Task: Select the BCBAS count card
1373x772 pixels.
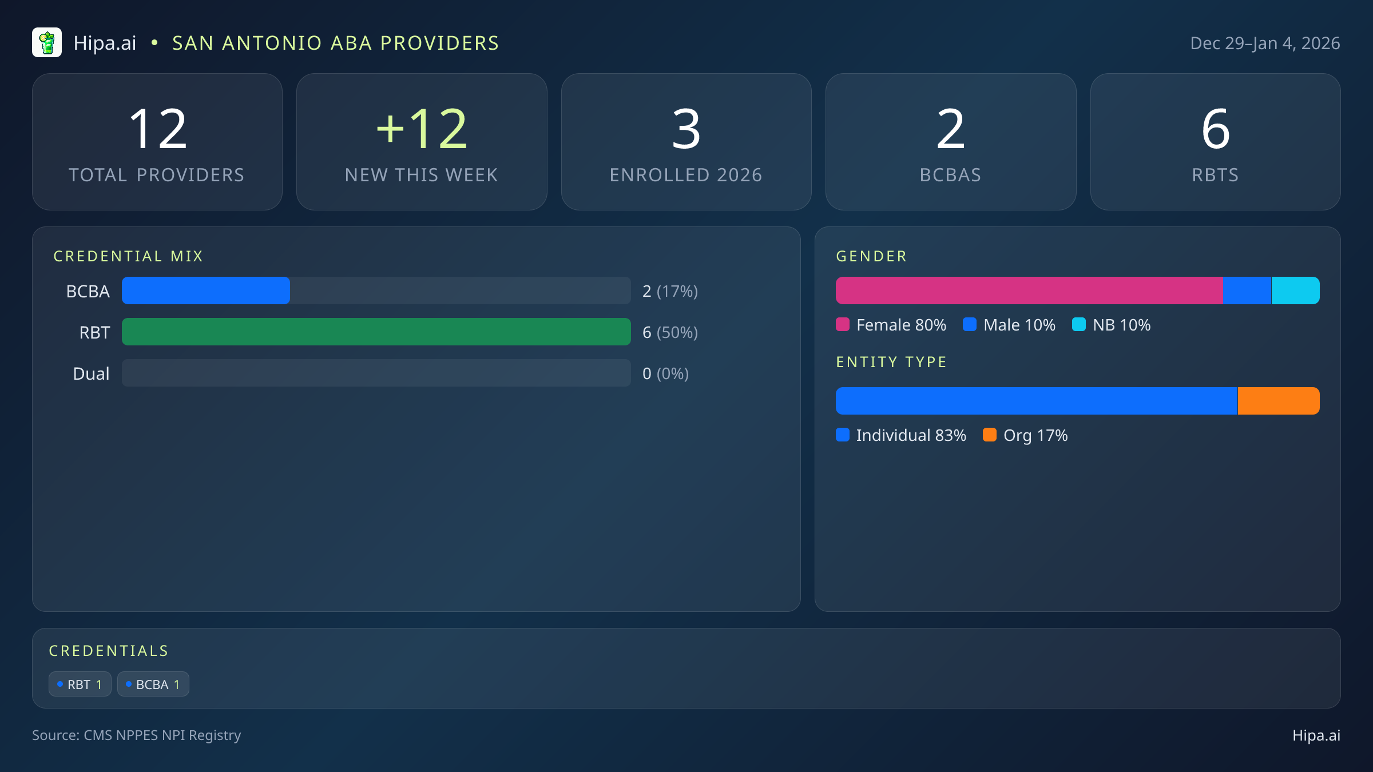Action: tap(951, 141)
